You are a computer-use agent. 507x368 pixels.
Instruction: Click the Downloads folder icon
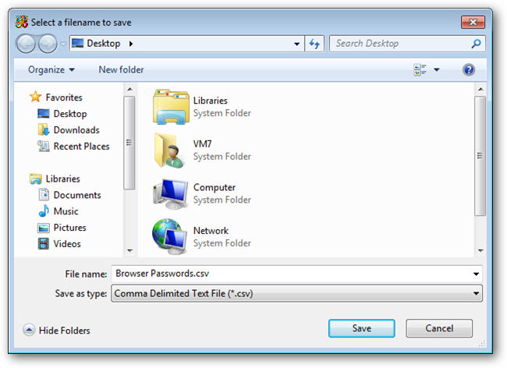44,129
